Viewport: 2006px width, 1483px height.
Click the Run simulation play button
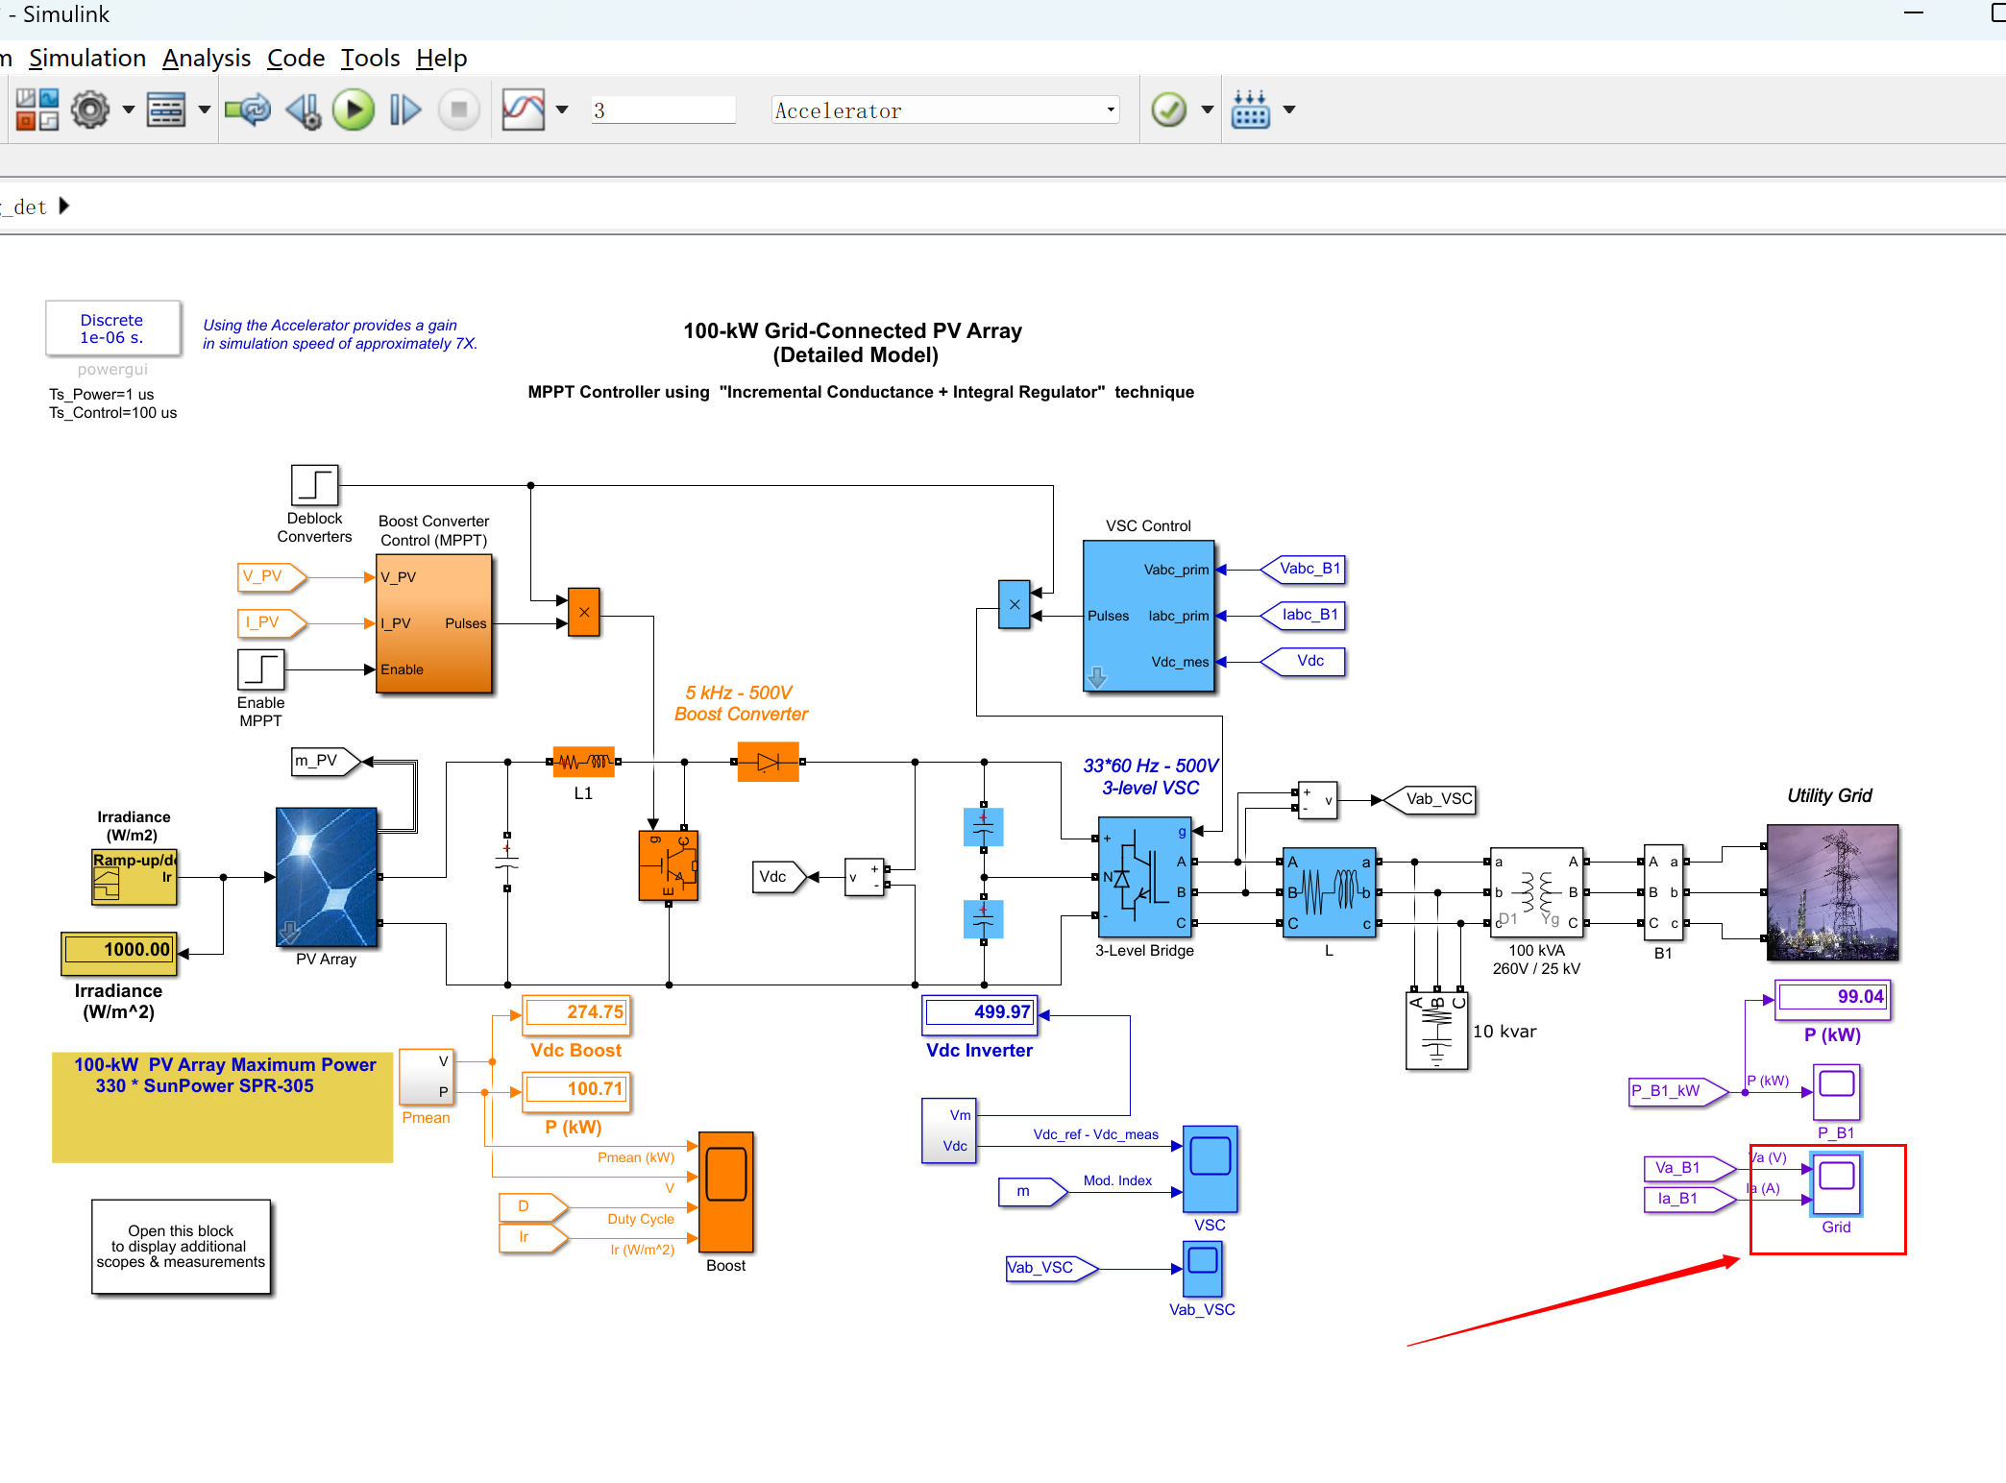pos(354,110)
